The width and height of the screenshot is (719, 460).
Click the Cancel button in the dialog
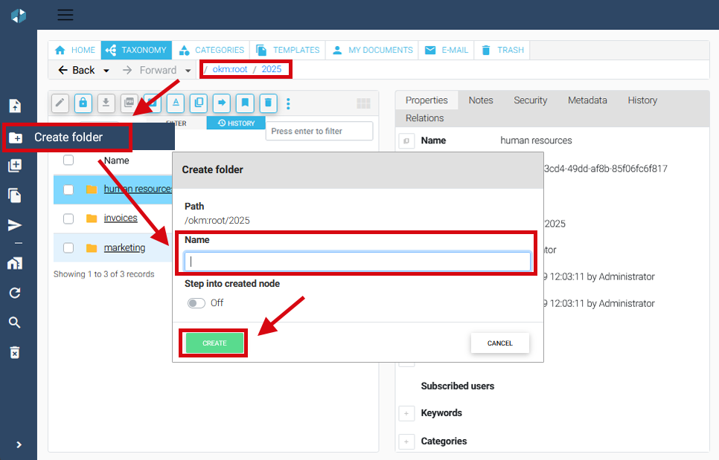coord(499,343)
